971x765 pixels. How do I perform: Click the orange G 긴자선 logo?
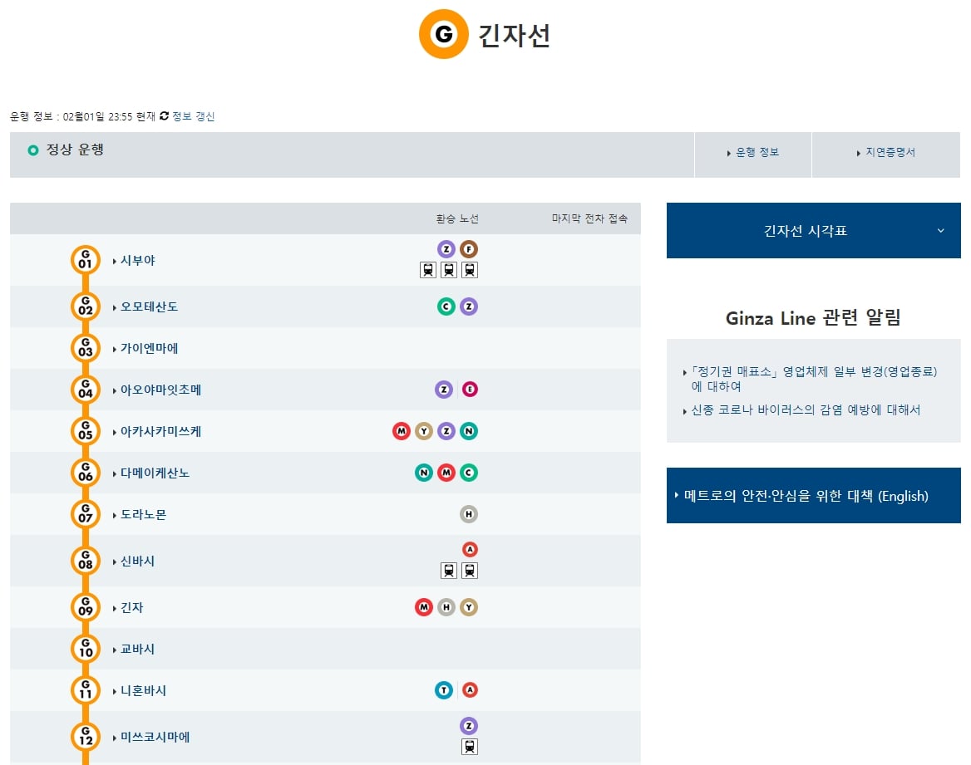point(443,34)
